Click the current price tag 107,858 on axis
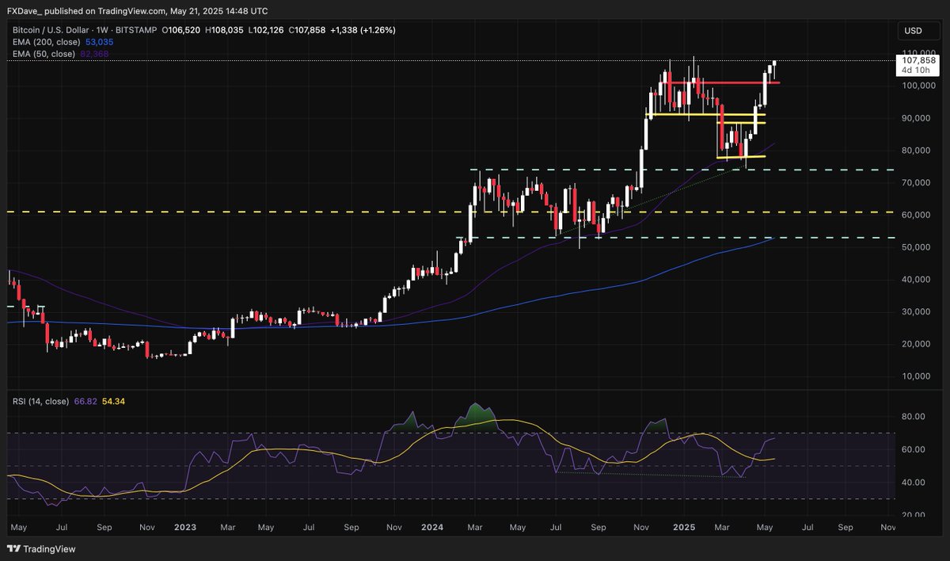 click(x=918, y=60)
